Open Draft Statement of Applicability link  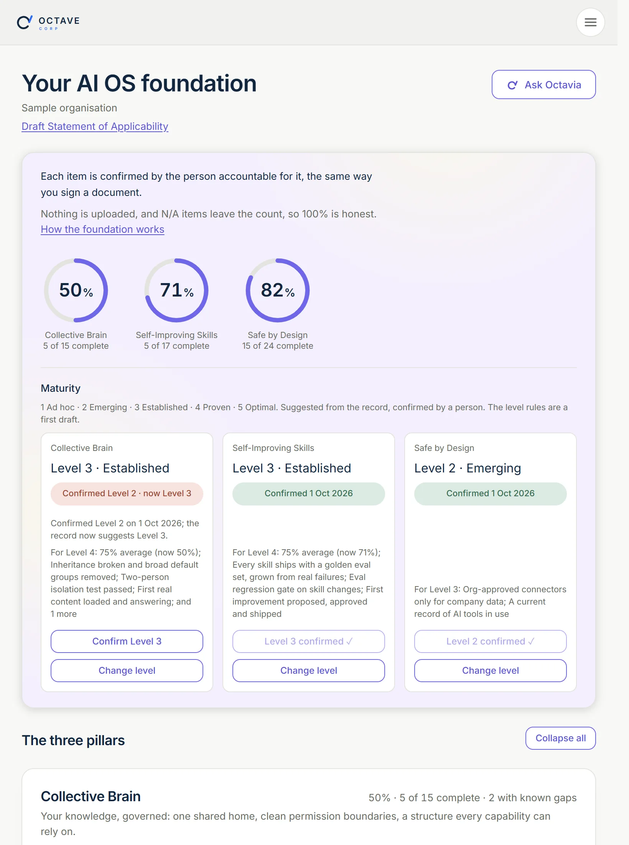point(95,126)
